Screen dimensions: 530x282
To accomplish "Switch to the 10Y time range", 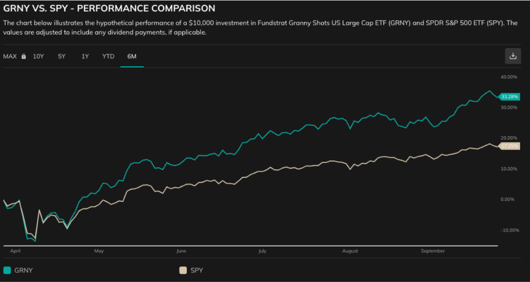I will pos(38,56).
